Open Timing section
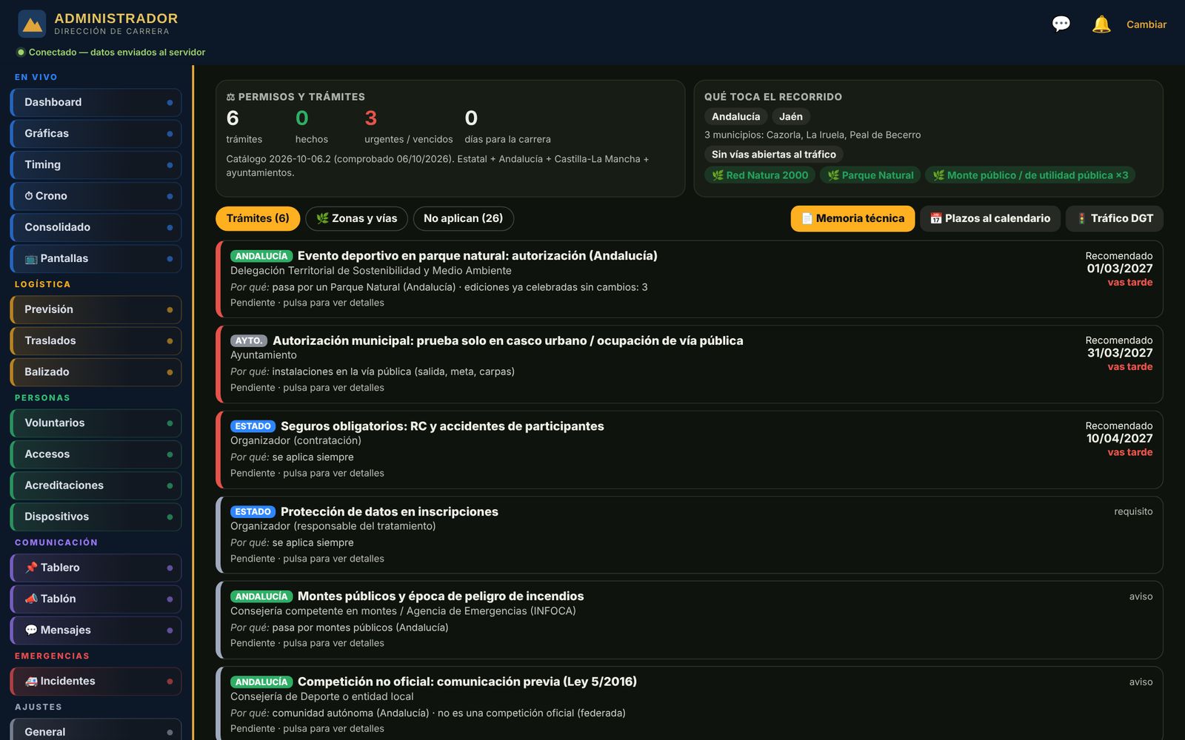 [96, 165]
